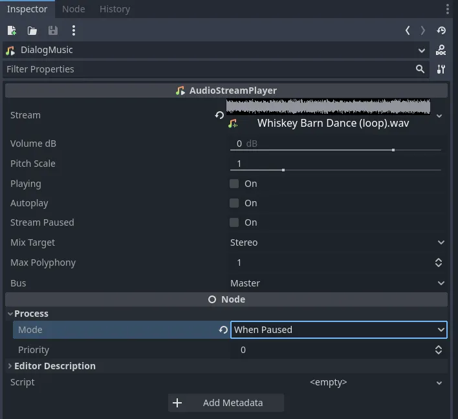
Task: Revert the Process Mode property
Action: [223, 330]
